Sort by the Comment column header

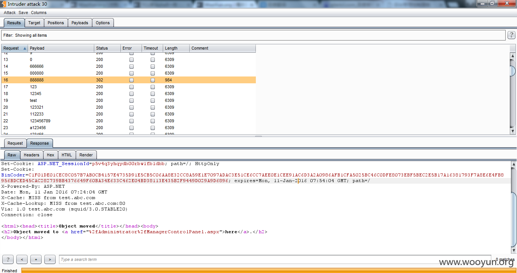223,48
